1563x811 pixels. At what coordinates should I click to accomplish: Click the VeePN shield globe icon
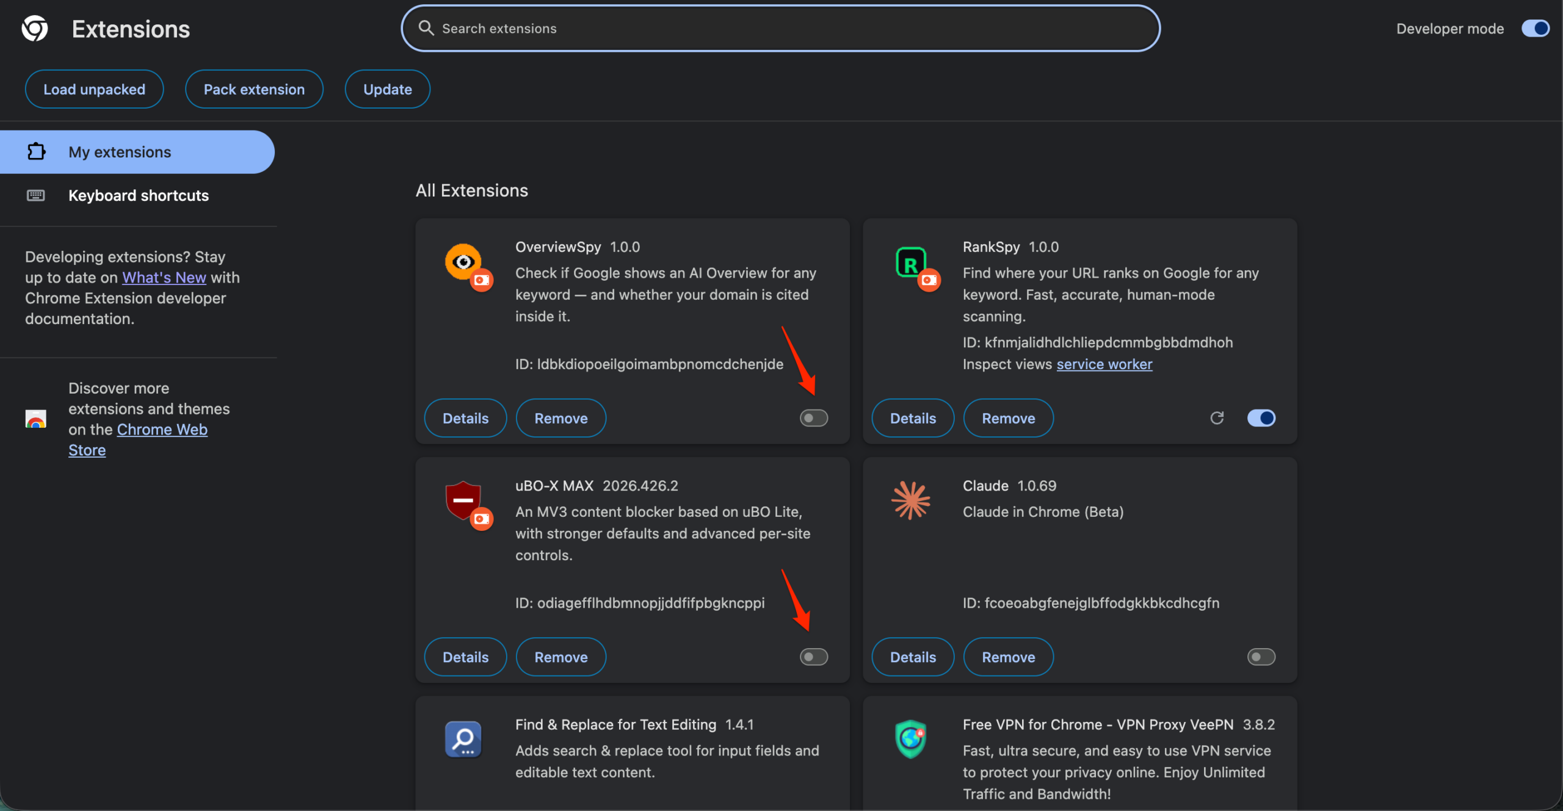[x=910, y=739]
